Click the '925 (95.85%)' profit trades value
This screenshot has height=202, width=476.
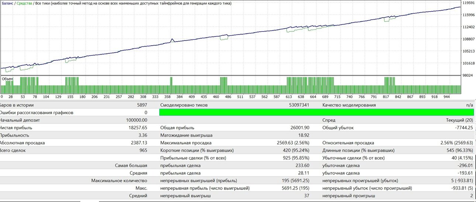[x=296, y=158]
